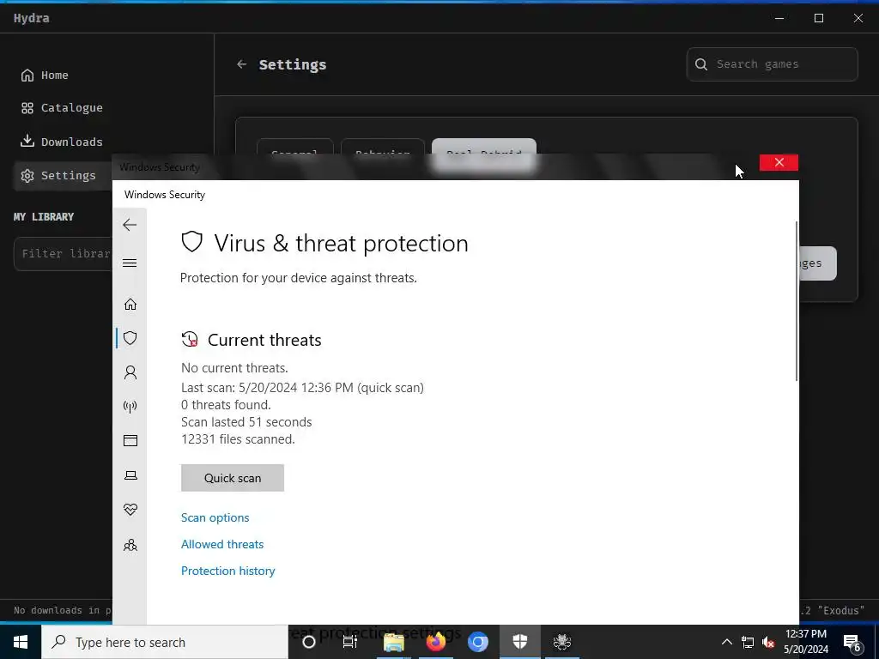Viewport: 879px width, 659px height.
Task: Select Windows Security taskbar icon
Action: pos(519,642)
